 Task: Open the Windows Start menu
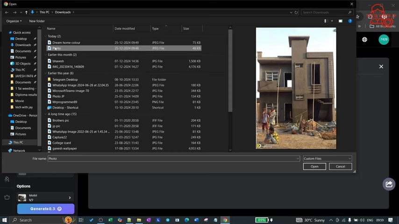pos(4,220)
